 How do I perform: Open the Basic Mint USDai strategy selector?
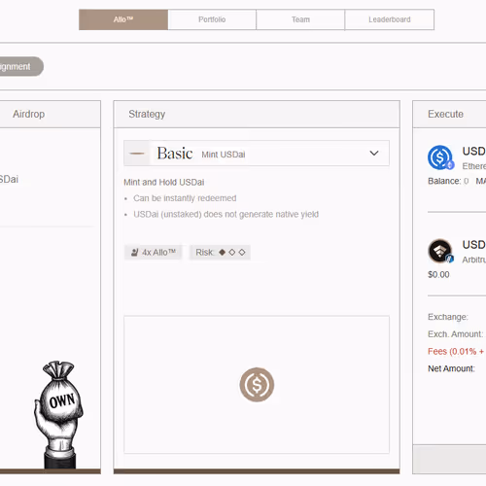(257, 154)
